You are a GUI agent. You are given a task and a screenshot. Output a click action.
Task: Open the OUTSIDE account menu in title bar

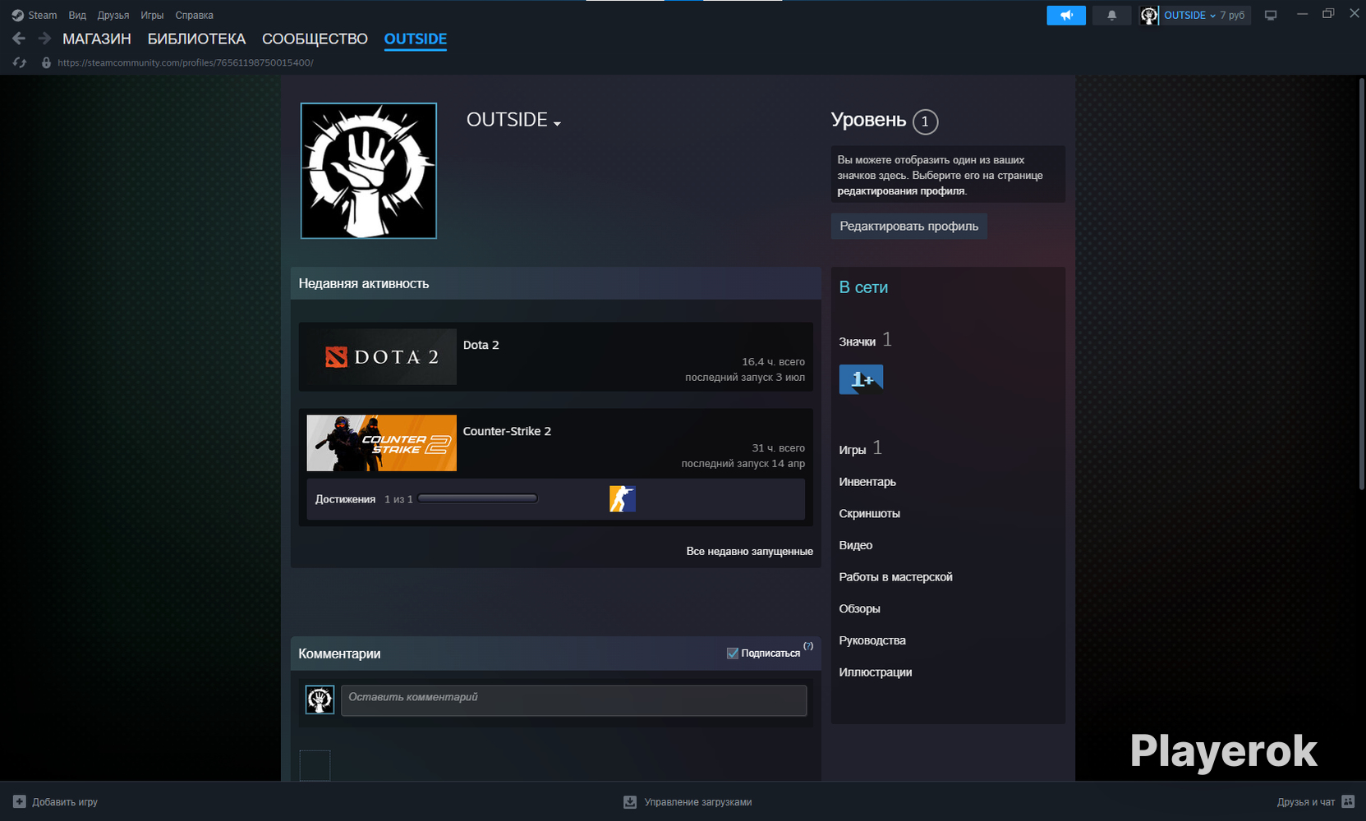[x=1189, y=16]
